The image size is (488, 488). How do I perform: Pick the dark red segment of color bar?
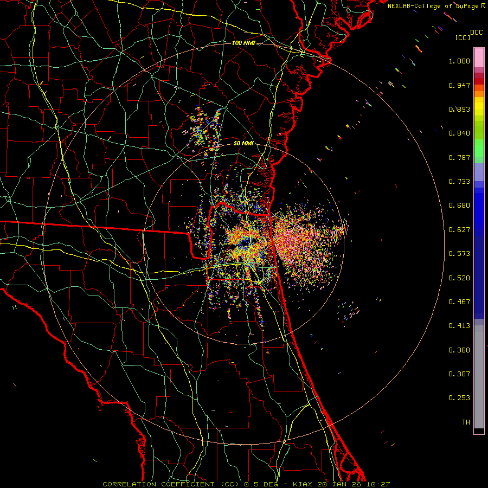point(479,81)
